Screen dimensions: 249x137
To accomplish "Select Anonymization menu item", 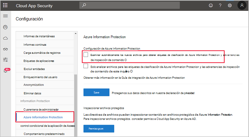I will (45, 85).
